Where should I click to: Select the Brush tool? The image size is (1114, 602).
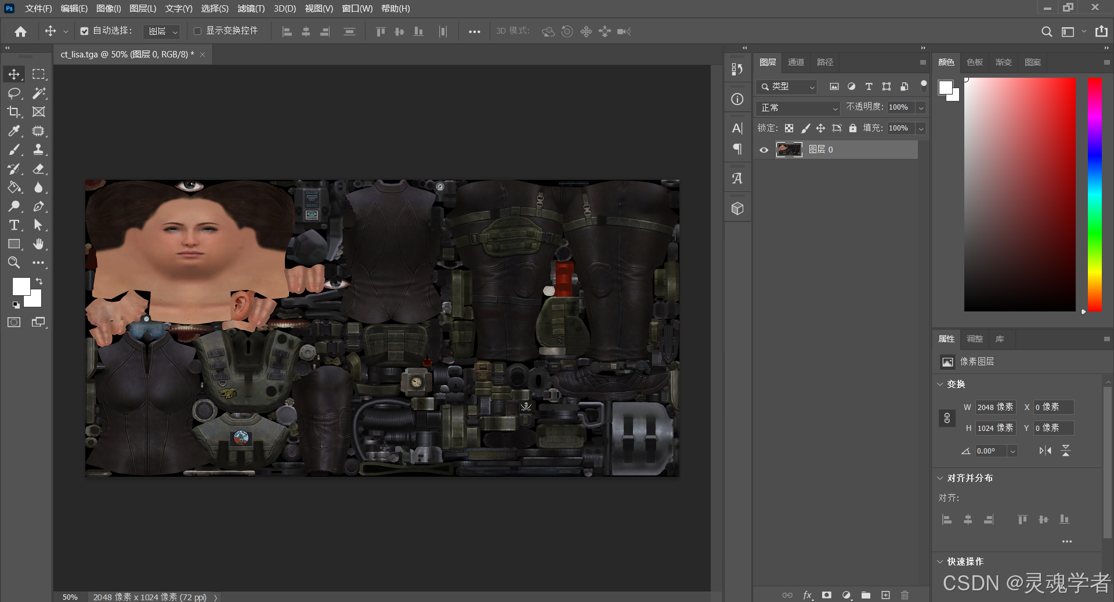pyautogui.click(x=14, y=150)
